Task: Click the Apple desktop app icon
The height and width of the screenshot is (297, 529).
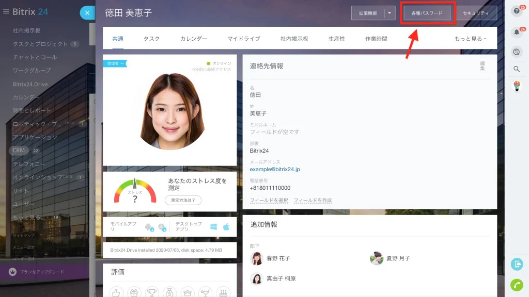Action: pyautogui.click(x=226, y=227)
